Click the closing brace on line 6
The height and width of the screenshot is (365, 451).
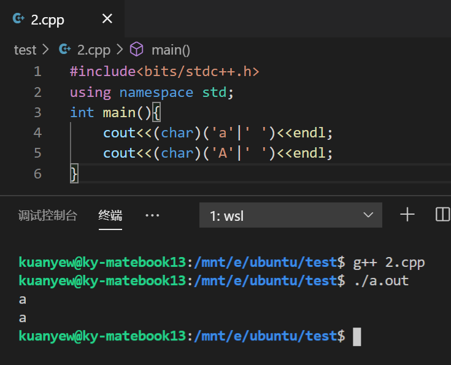(x=74, y=174)
